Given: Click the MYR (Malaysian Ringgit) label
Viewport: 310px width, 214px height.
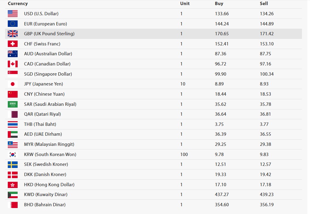Looking at the screenshot, I should point(49,144).
